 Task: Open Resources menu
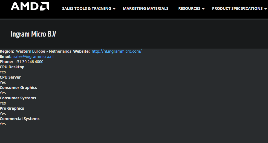189,8
